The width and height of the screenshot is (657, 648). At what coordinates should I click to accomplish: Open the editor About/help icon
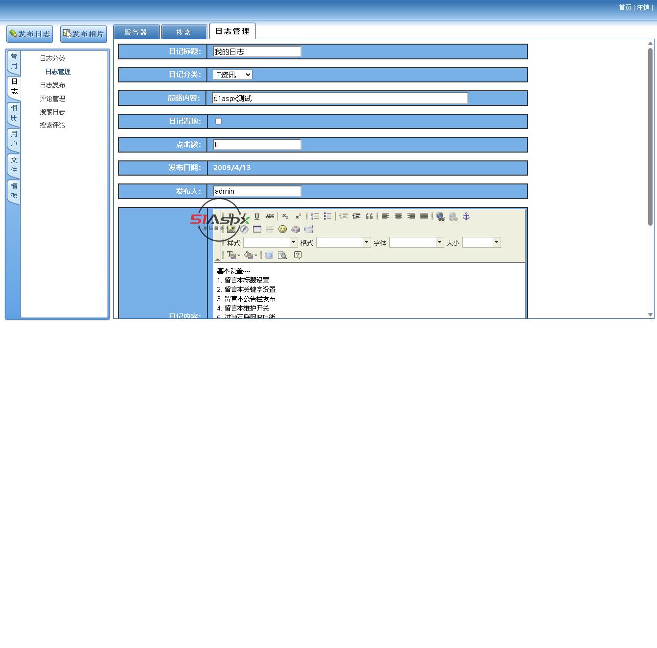(298, 255)
